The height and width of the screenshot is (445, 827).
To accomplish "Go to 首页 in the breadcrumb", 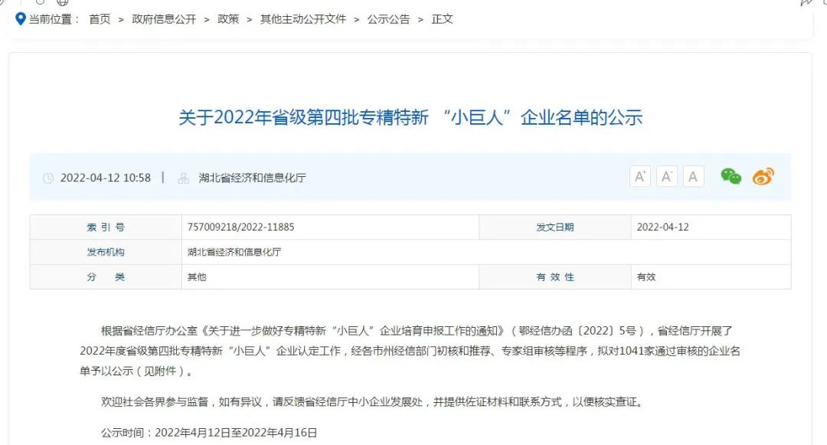I will (x=100, y=19).
